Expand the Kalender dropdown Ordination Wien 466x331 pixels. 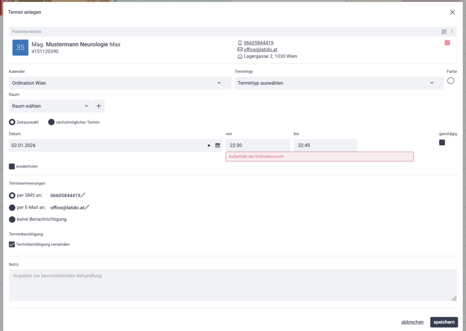pyautogui.click(x=120, y=83)
